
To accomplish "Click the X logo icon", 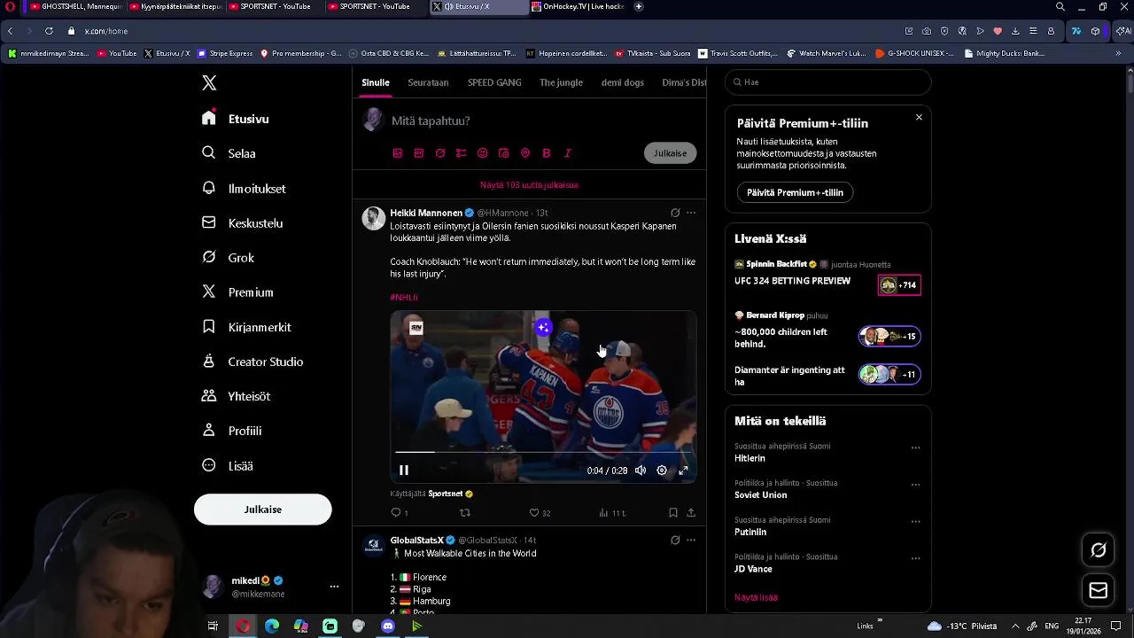I will 209,82.
